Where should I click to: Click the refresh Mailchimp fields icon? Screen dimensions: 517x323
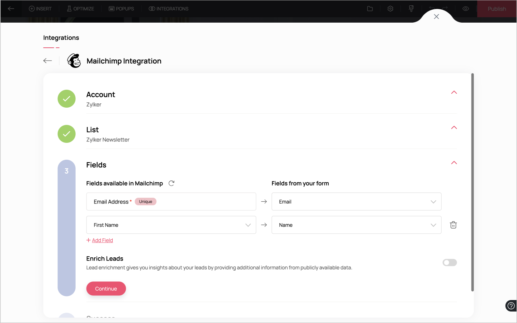coord(171,183)
